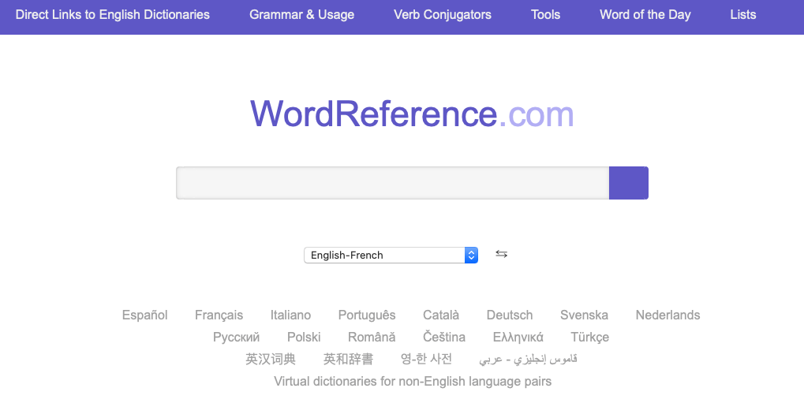The width and height of the screenshot is (804, 403).
Task: Open the English-French dictionary dropdown
Action: click(x=391, y=255)
